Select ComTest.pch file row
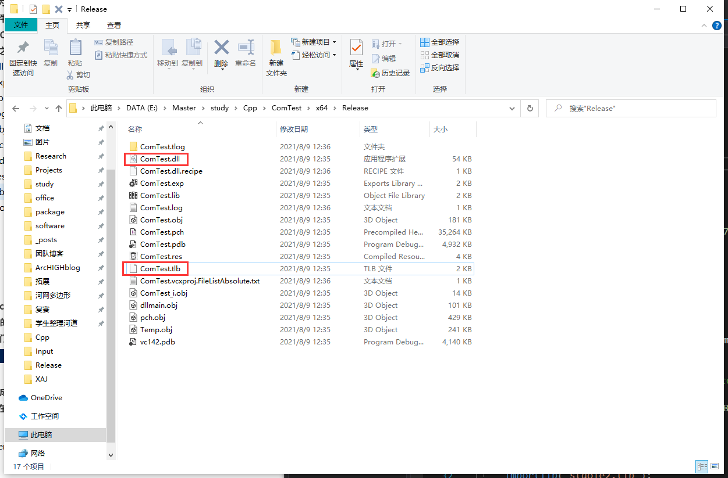Image resolution: width=728 pixels, height=478 pixels. pos(299,232)
